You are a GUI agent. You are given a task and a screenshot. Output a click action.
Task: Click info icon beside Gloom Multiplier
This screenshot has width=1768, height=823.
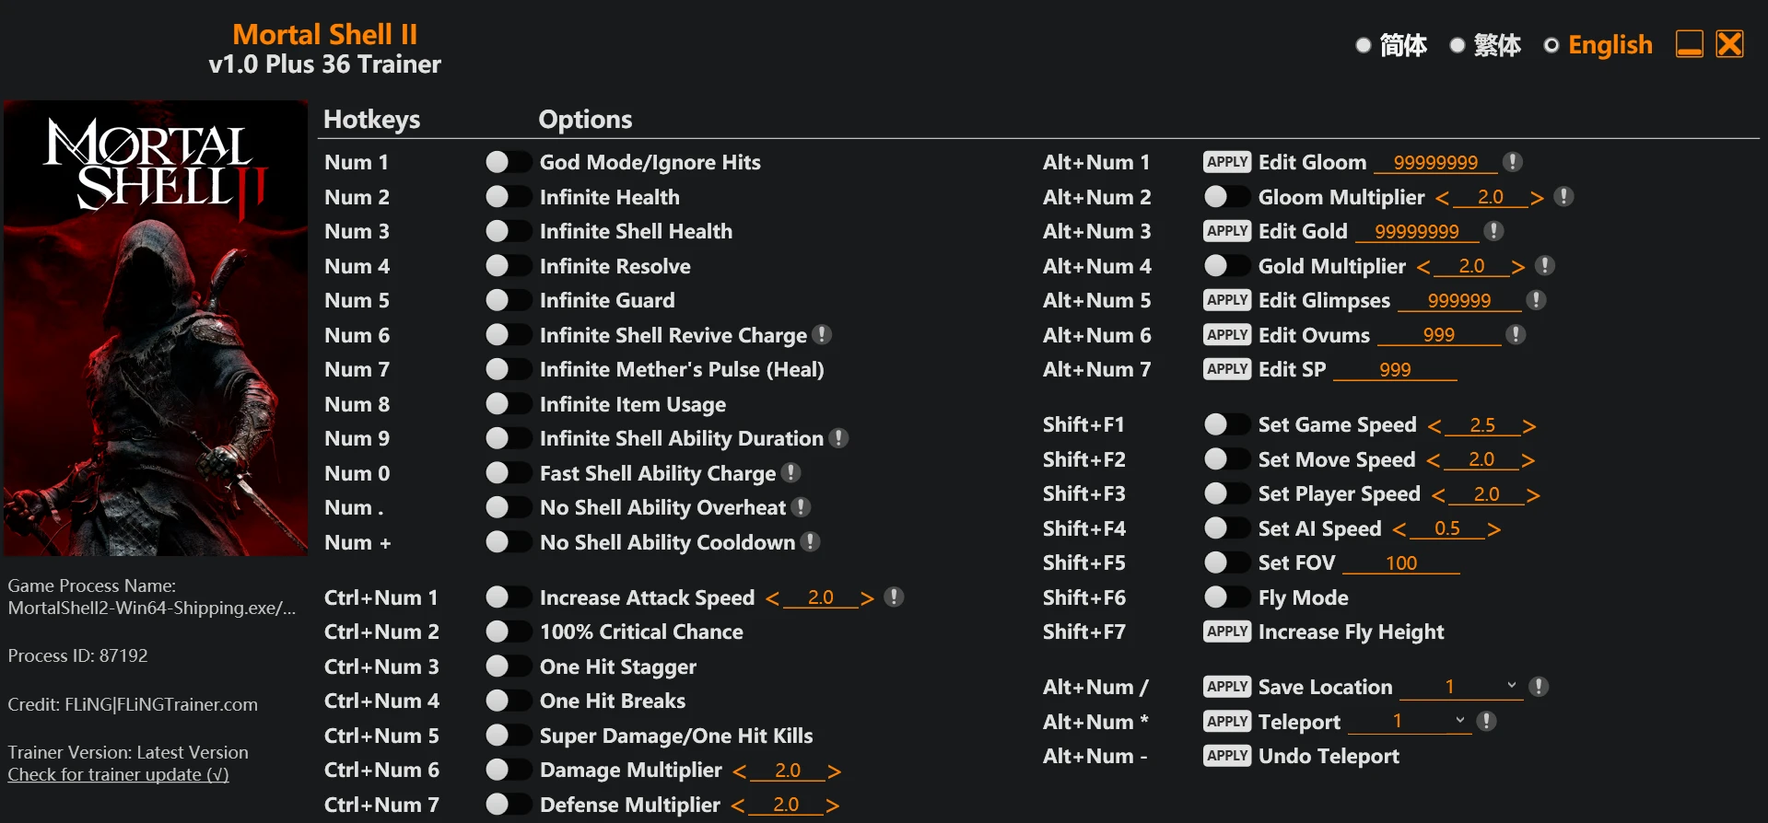(1563, 196)
